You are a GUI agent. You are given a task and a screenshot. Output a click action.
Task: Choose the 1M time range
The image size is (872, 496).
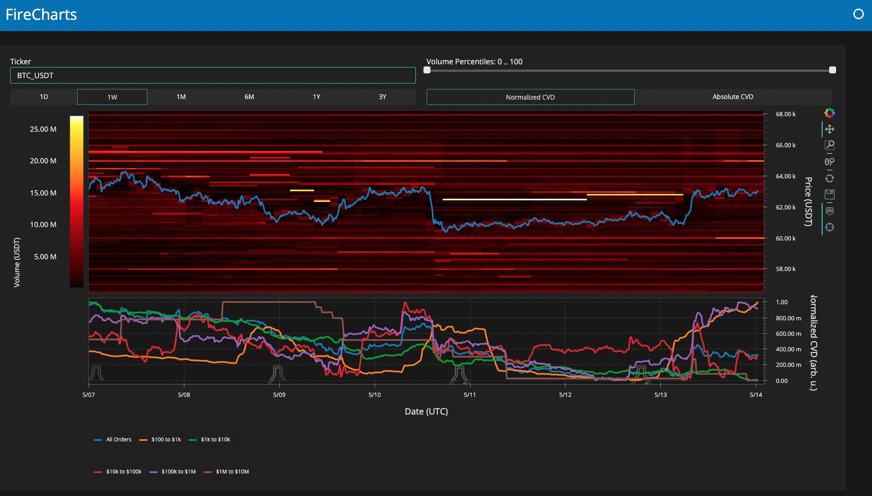pos(181,97)
